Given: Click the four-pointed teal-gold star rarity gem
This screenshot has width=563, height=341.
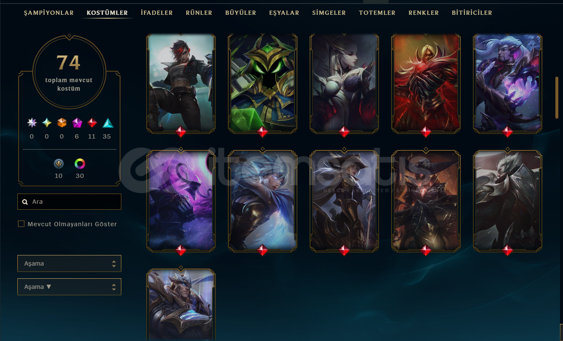Looking at the screenshot, I should tap(47, 123).
